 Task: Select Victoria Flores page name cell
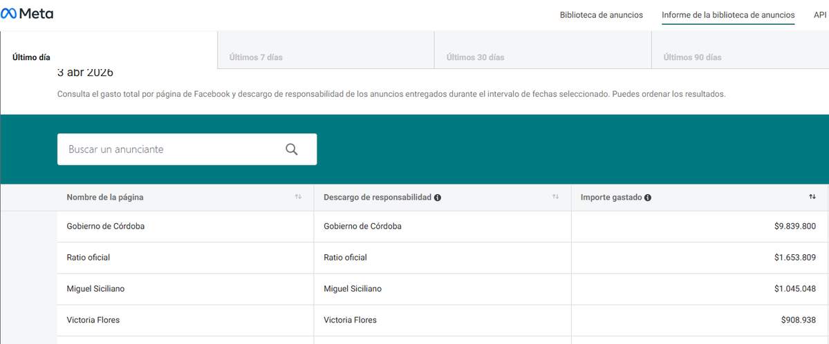point(185,320)
